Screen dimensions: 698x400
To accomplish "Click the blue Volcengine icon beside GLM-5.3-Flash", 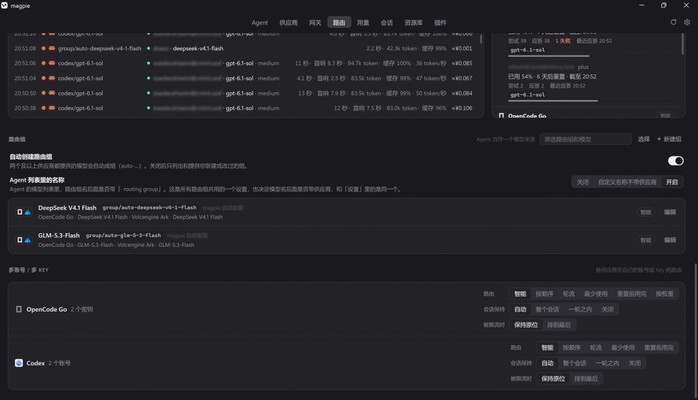I will click(x=28, y=240).
